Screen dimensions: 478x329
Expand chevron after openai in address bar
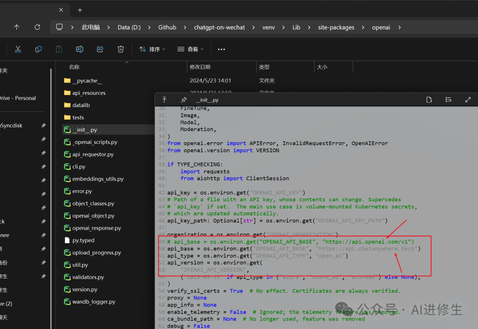(x=399, y=27)
